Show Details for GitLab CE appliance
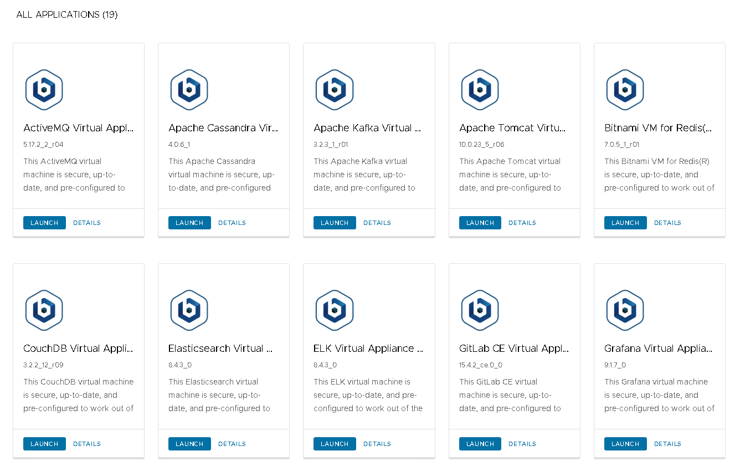 [522, 444]
